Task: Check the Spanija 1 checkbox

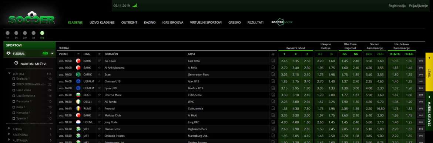Action: [x=14, y=119]
